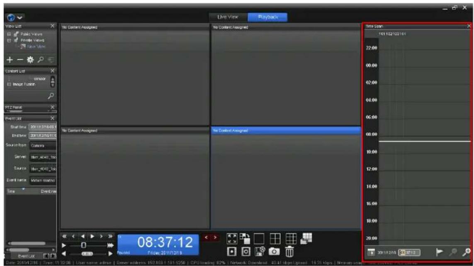The width and height of the screenshot is (474, 266).
Task: Go to next item red arrow
Action: pos(215,238)
